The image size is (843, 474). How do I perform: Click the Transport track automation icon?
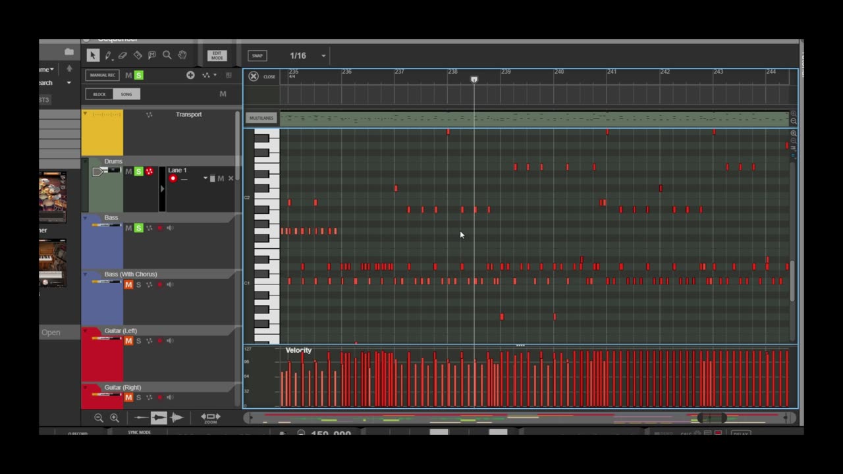[x=149, y=115]
